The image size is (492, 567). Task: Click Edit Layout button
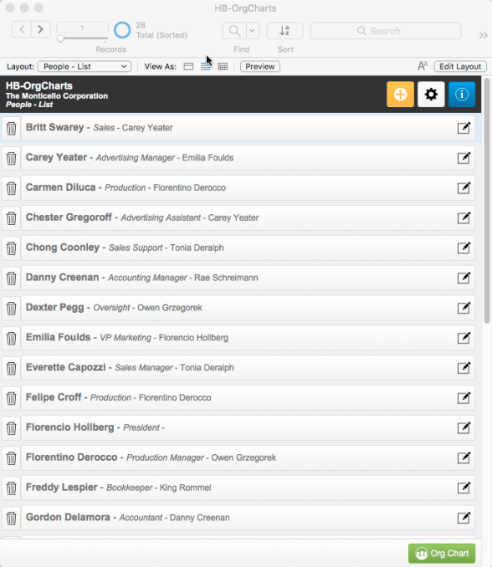(460, 67)
